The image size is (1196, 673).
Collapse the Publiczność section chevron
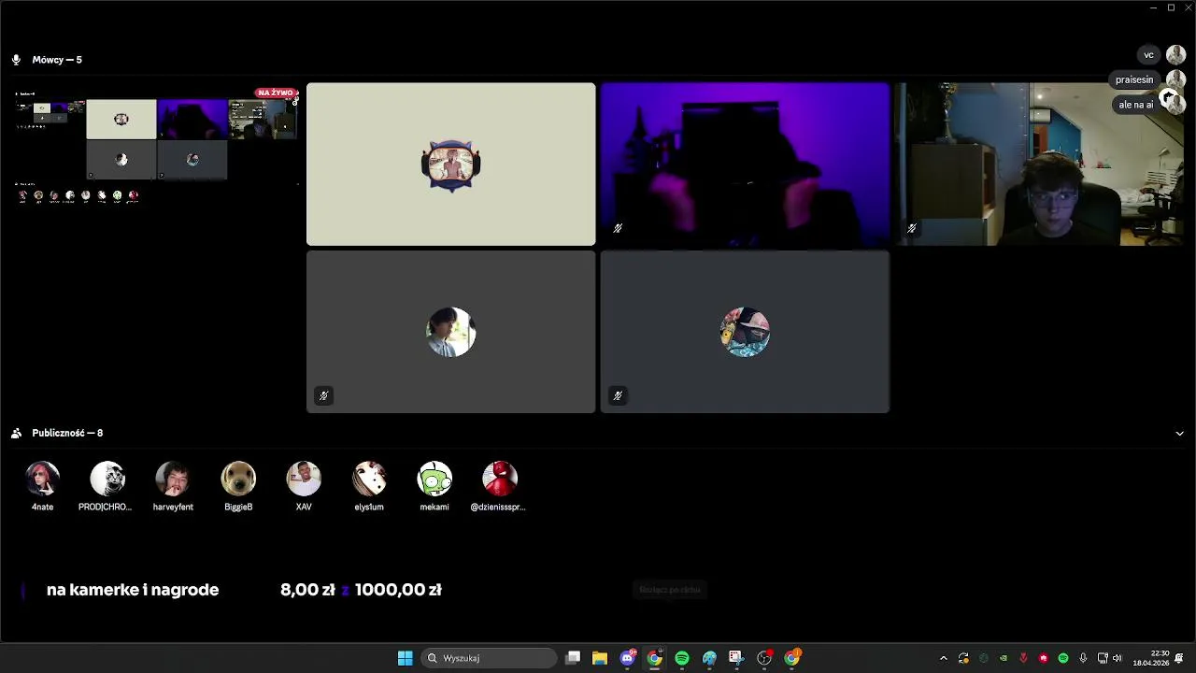click(x=1179, y=434)
